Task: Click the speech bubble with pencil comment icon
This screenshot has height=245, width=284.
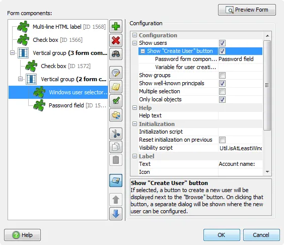Action: 116,73
